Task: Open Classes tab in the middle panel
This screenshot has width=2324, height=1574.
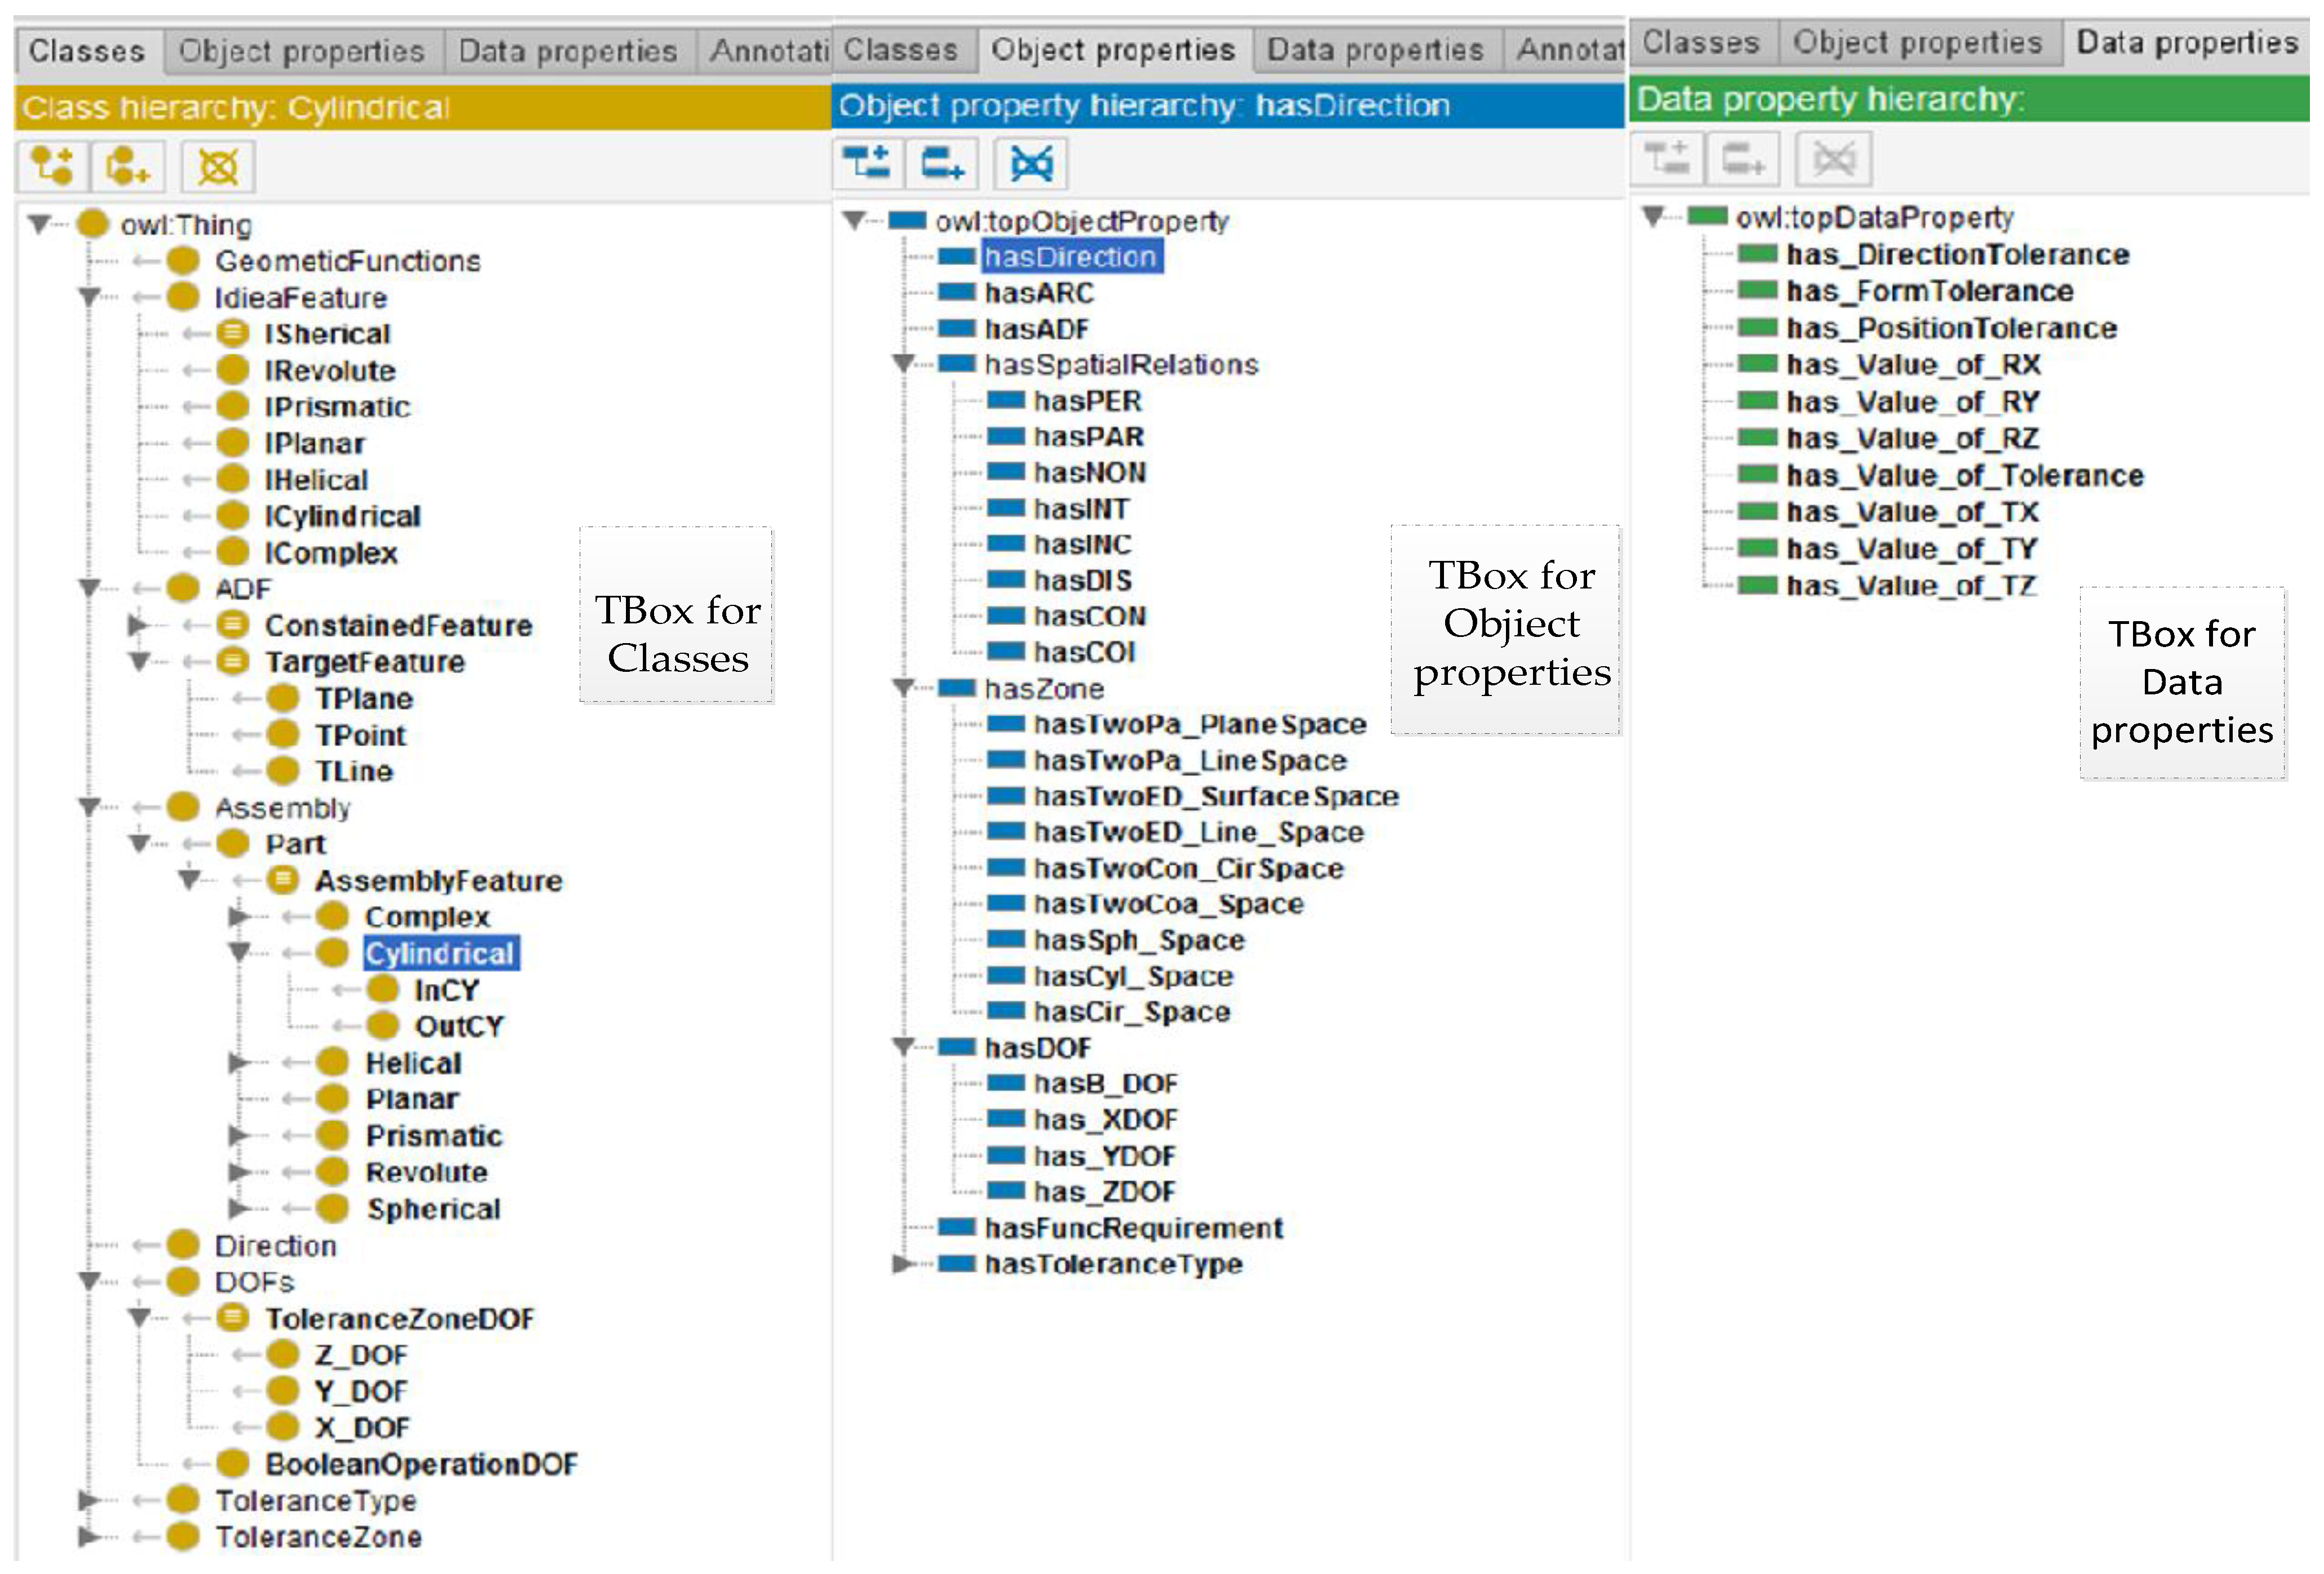Action: coord(900,49)
